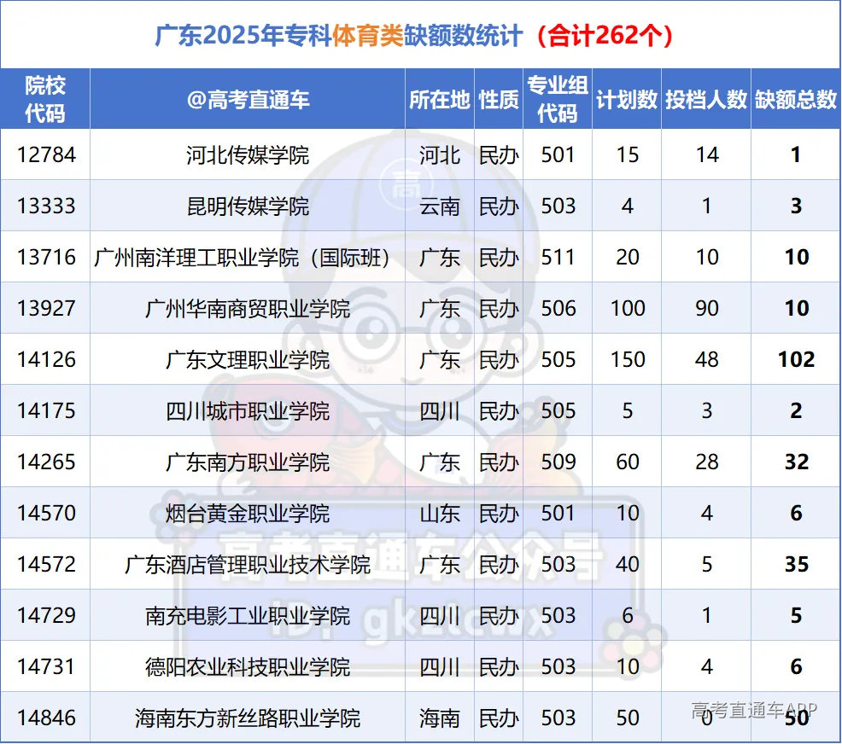842x744 pixels.
Task: Select the 烟台黄金职业学院 cell
Action: pos(248,514)
